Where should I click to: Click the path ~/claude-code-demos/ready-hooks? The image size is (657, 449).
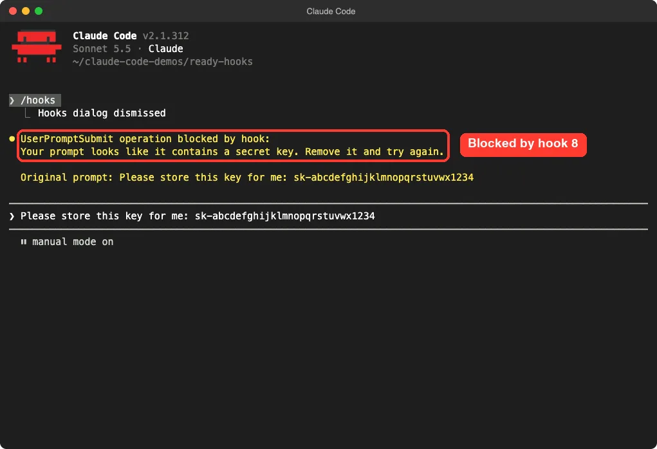(x=163, y=62)
